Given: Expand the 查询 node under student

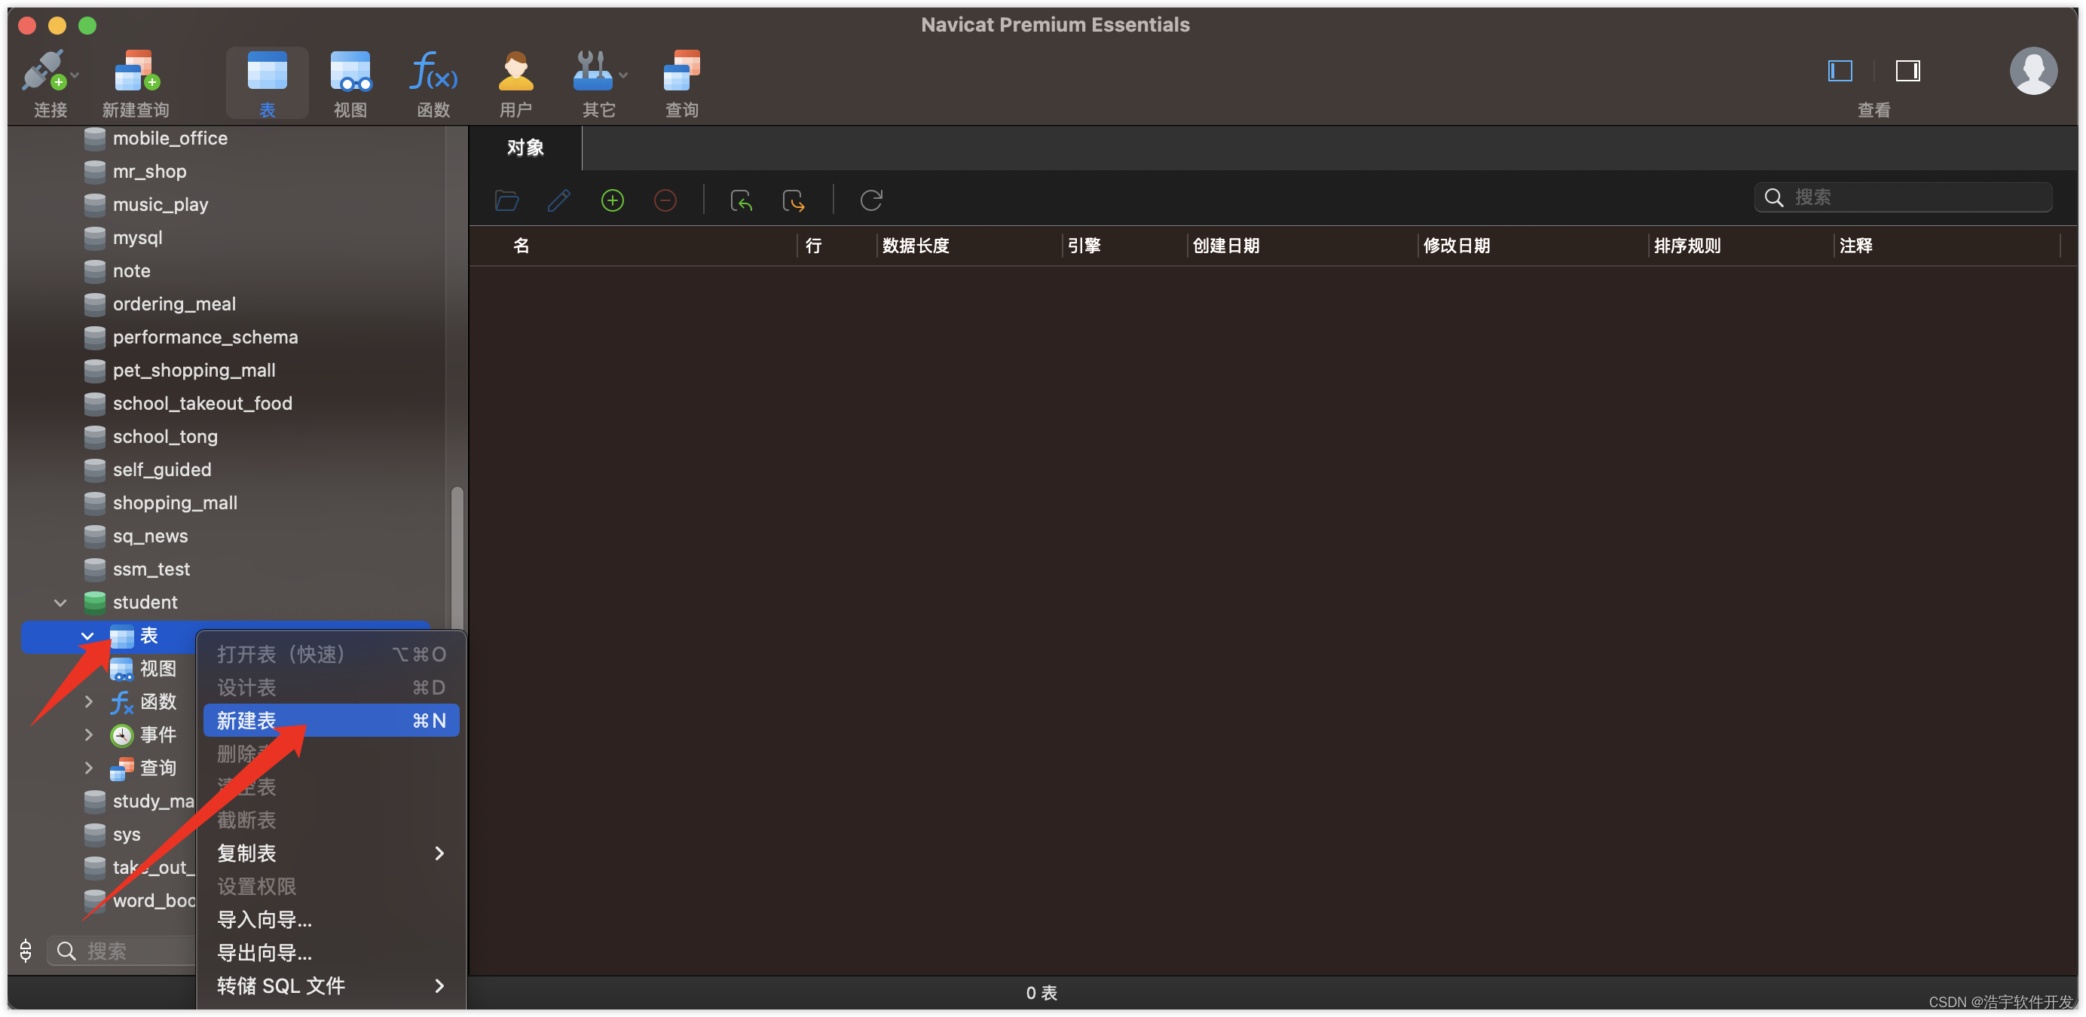Looking at the screenshot, I should 88,768.
